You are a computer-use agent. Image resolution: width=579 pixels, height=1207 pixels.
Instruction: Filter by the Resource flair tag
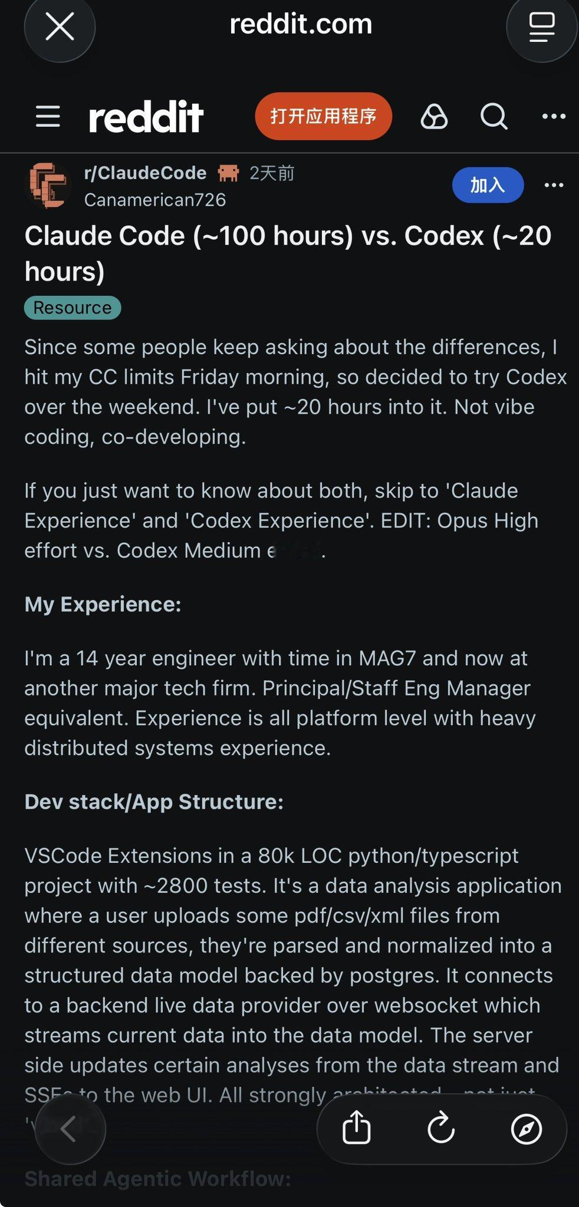tap(72, 307)
